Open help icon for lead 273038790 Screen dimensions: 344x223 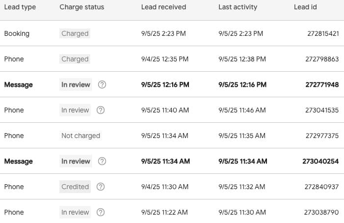coord(101,212)
